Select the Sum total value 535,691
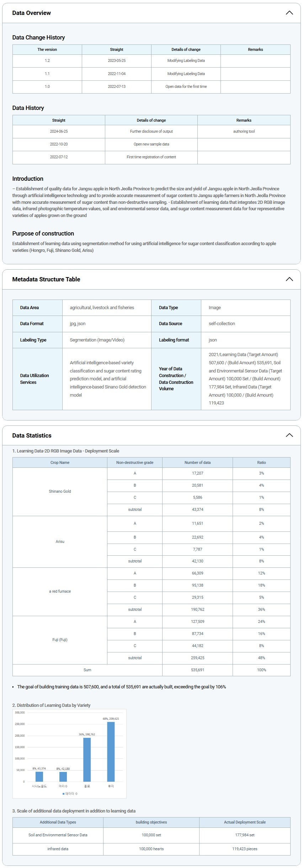303x868 pixels. pyautogui.click(x=197, y=670)
